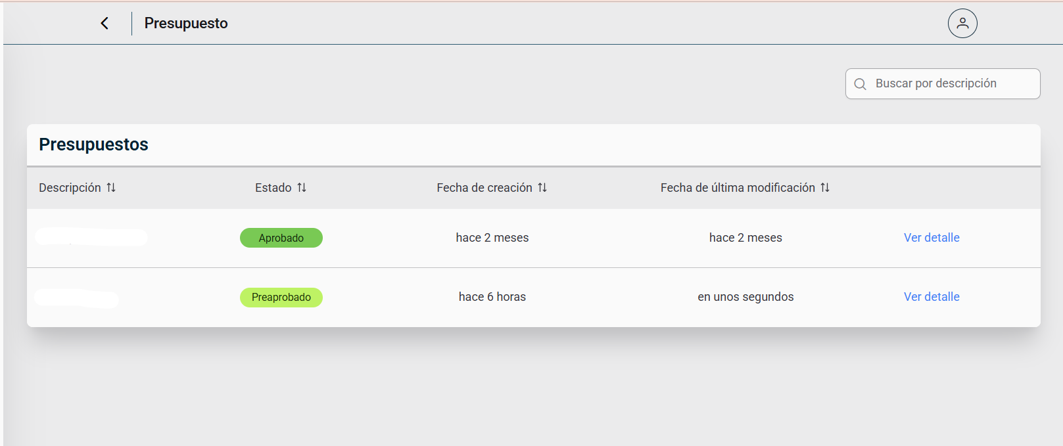1063x446 pixels.
Task: Focus the Buscar por descripción field
Action: (947, 84)
